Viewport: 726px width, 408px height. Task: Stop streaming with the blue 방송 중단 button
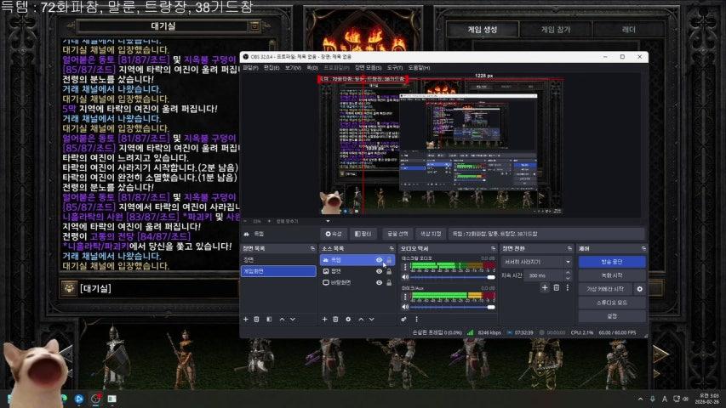click(x=612, y=262)
